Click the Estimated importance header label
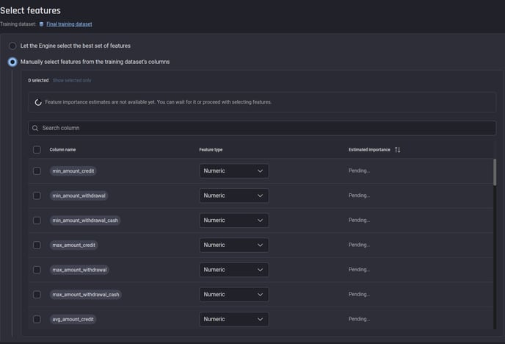The width and height of the screenshot is (505, 344). 369,150
